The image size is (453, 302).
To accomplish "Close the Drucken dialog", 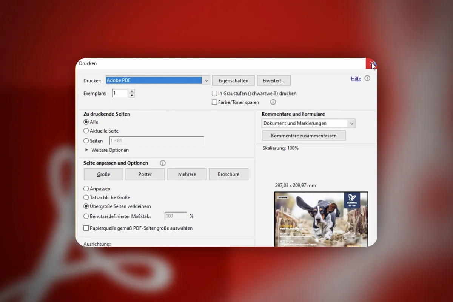I will [x=371, y=63].
